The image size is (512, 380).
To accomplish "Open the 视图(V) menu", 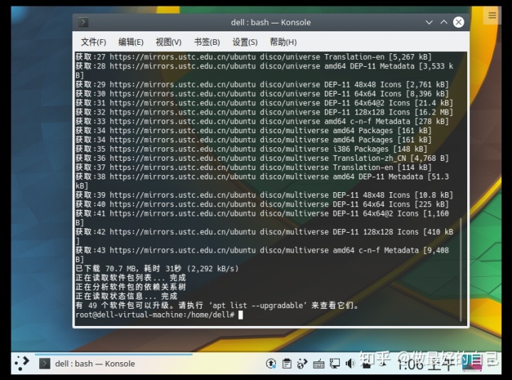I will tap(169, 42).
